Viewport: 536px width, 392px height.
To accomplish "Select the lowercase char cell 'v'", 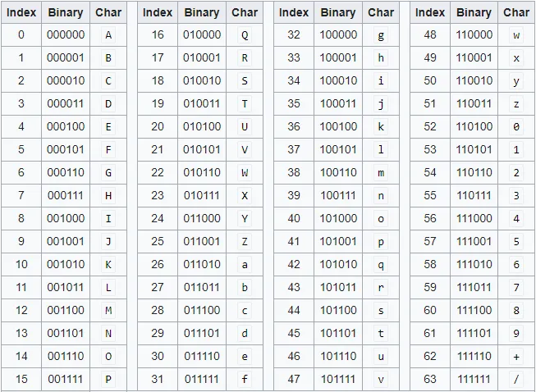I will pyautogui.click(x=381, y=379).
